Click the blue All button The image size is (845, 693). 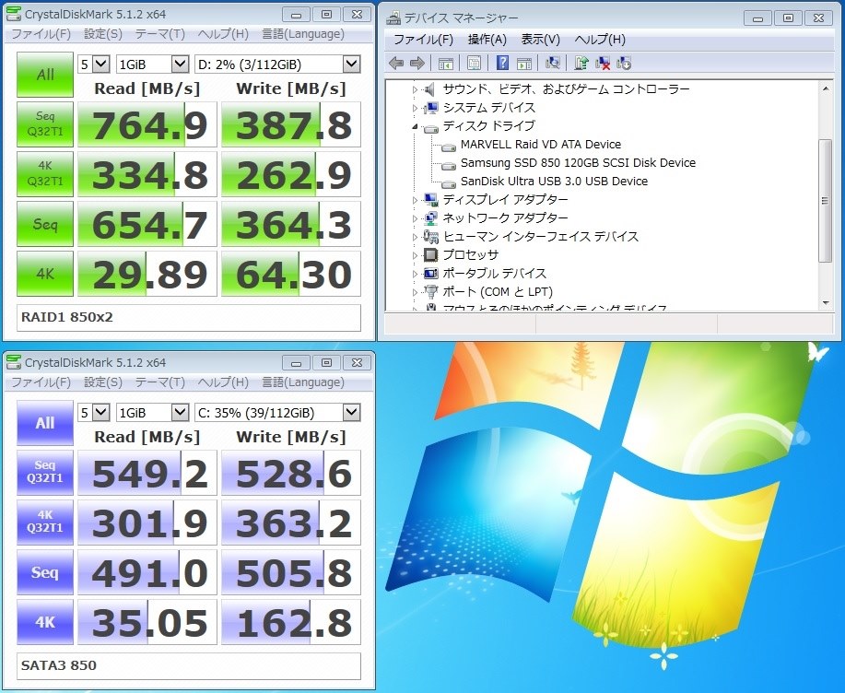pos(45,422)
